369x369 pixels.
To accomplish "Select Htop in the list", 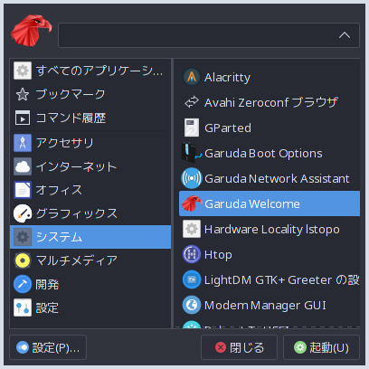I will pyautogui.click(x=270, y=254).
